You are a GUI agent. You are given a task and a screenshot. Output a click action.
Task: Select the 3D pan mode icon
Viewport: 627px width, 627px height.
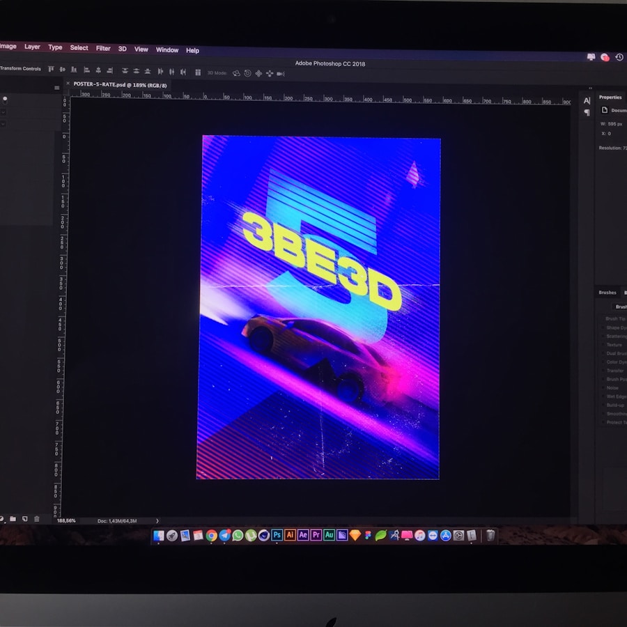click(x=258, y=73)
